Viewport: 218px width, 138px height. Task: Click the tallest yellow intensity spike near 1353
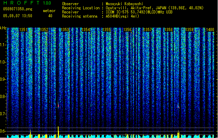[x=58, y=132]
